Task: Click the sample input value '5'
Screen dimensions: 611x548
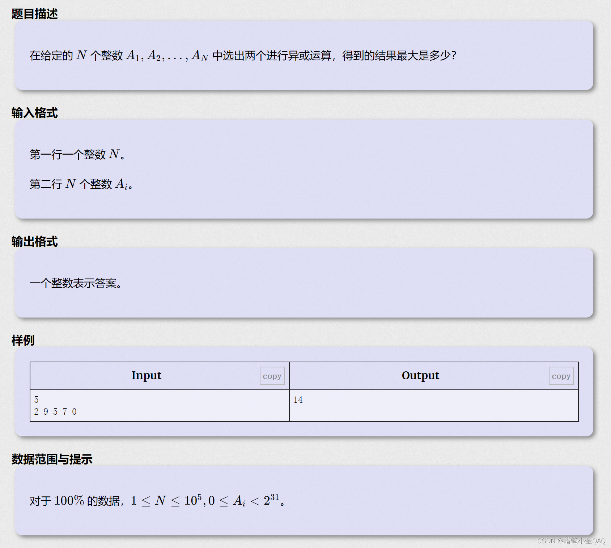Action: [x=36, y=400]
